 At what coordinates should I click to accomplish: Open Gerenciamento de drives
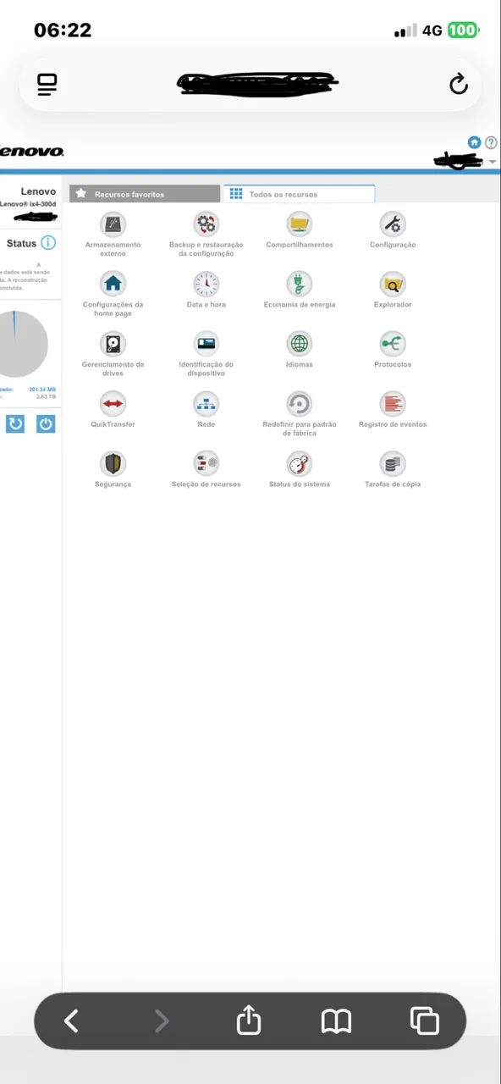[x=113, y=344]
